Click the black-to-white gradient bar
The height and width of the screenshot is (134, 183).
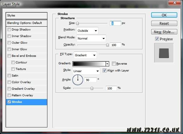click(89, 64)
